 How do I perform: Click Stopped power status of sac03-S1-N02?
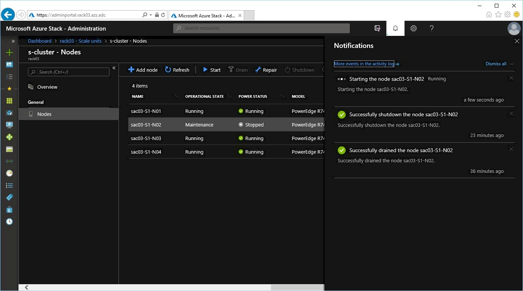tap(251, 125)
